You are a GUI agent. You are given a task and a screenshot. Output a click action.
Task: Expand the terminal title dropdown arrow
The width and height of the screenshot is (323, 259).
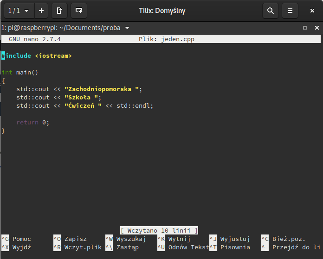click(127, 28)
